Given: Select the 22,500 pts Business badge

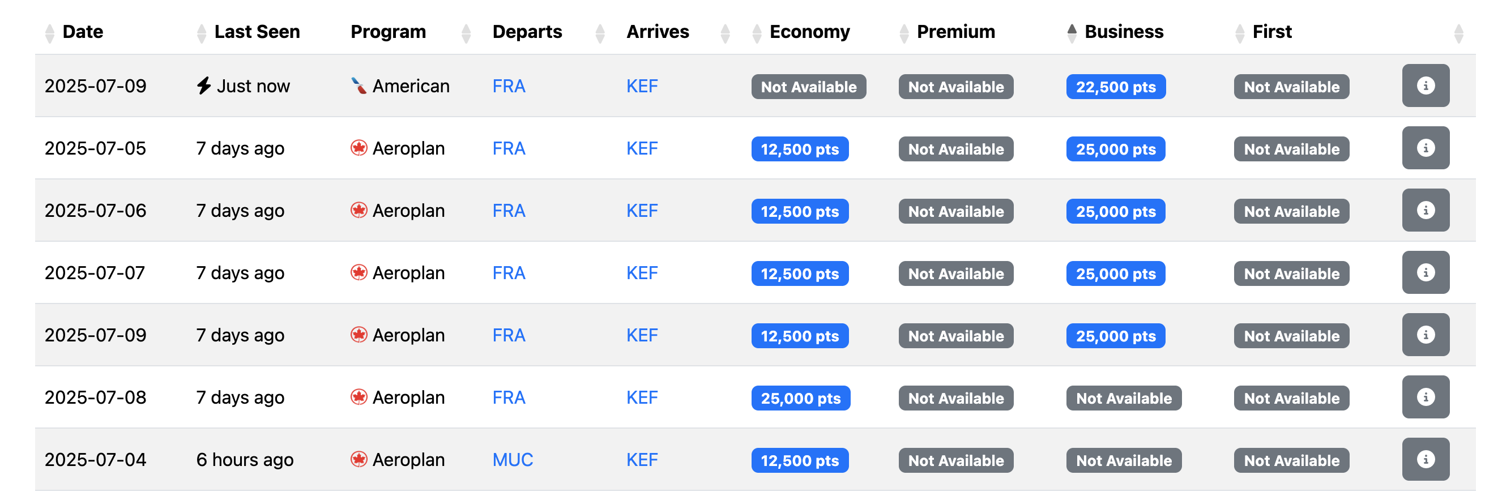Looking at the screenshot, I should click(1116, 87).
